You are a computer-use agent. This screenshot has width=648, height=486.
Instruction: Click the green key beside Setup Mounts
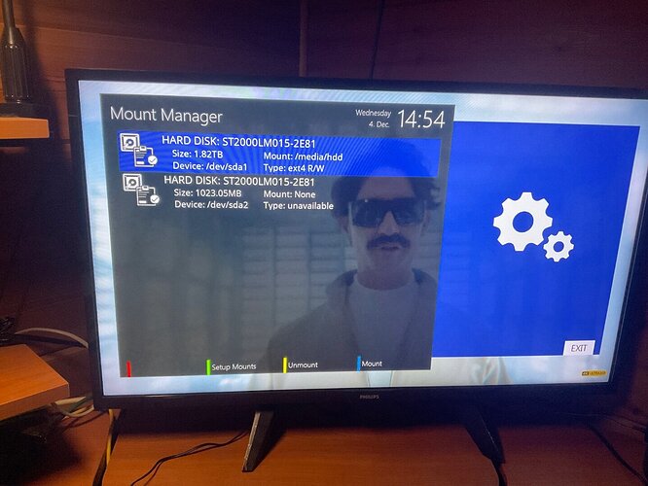[208, 367]
